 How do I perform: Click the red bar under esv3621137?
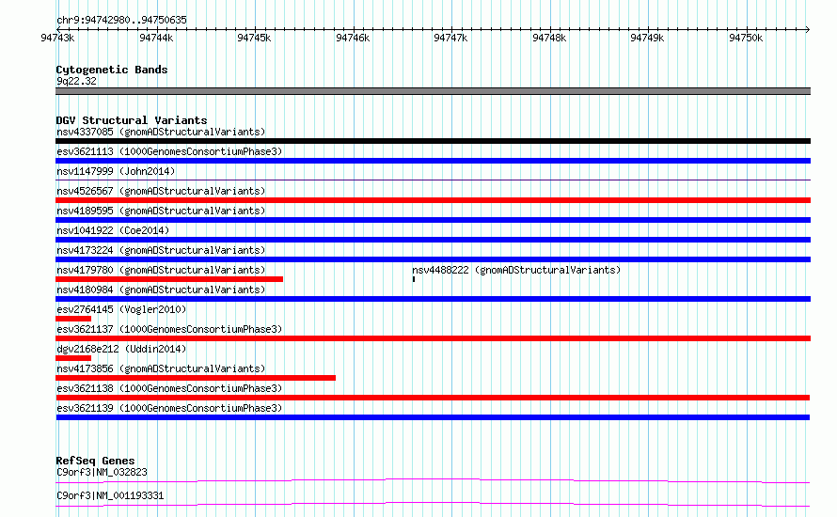(433, 338)
